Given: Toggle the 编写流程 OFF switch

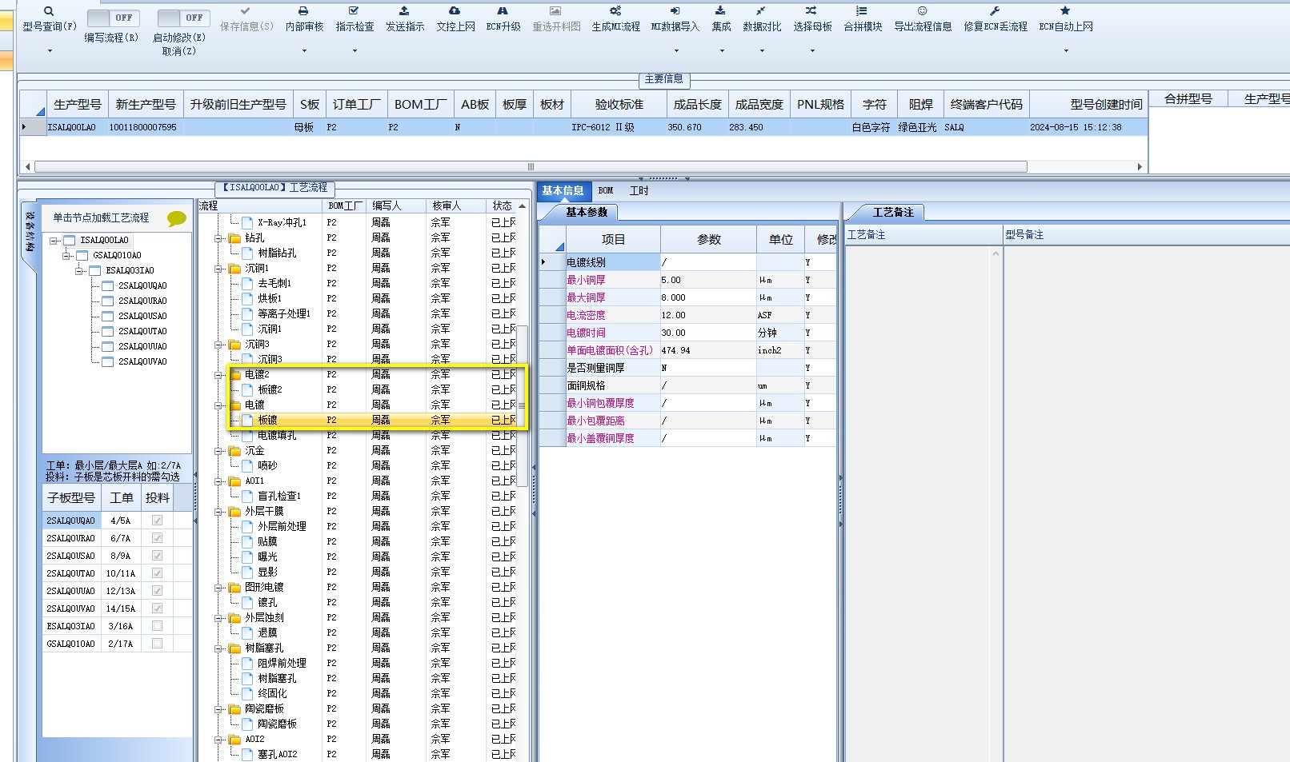Looking at the screenshot, I should tap(113, 18).
